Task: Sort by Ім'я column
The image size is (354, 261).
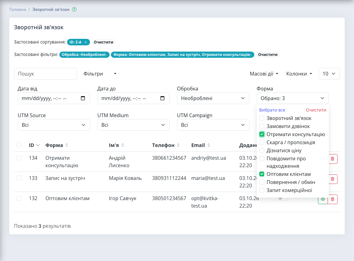Action: [123, 145]
